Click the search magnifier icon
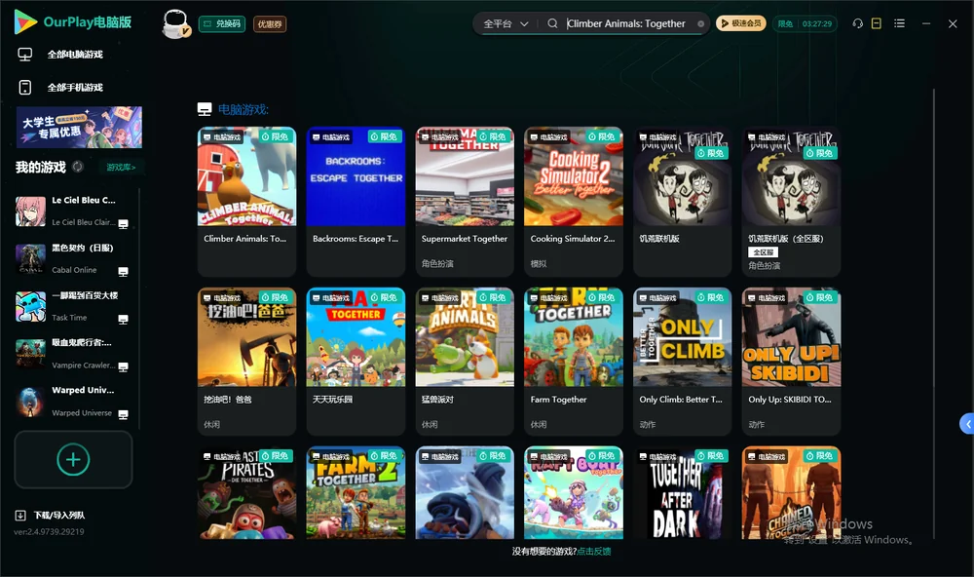 coord(552,23)
